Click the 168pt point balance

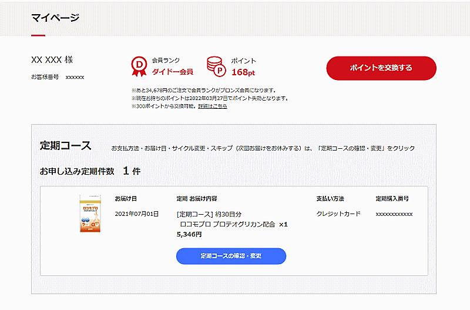243,72
